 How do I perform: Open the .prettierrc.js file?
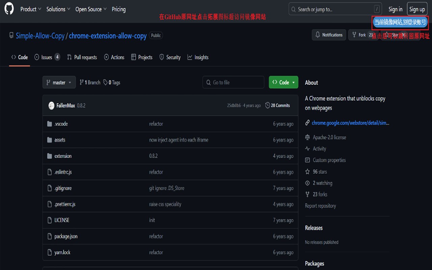pyautogui.click(x=65, y=204)
